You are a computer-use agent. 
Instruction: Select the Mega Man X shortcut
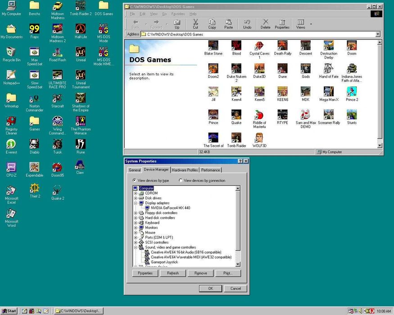329,94
